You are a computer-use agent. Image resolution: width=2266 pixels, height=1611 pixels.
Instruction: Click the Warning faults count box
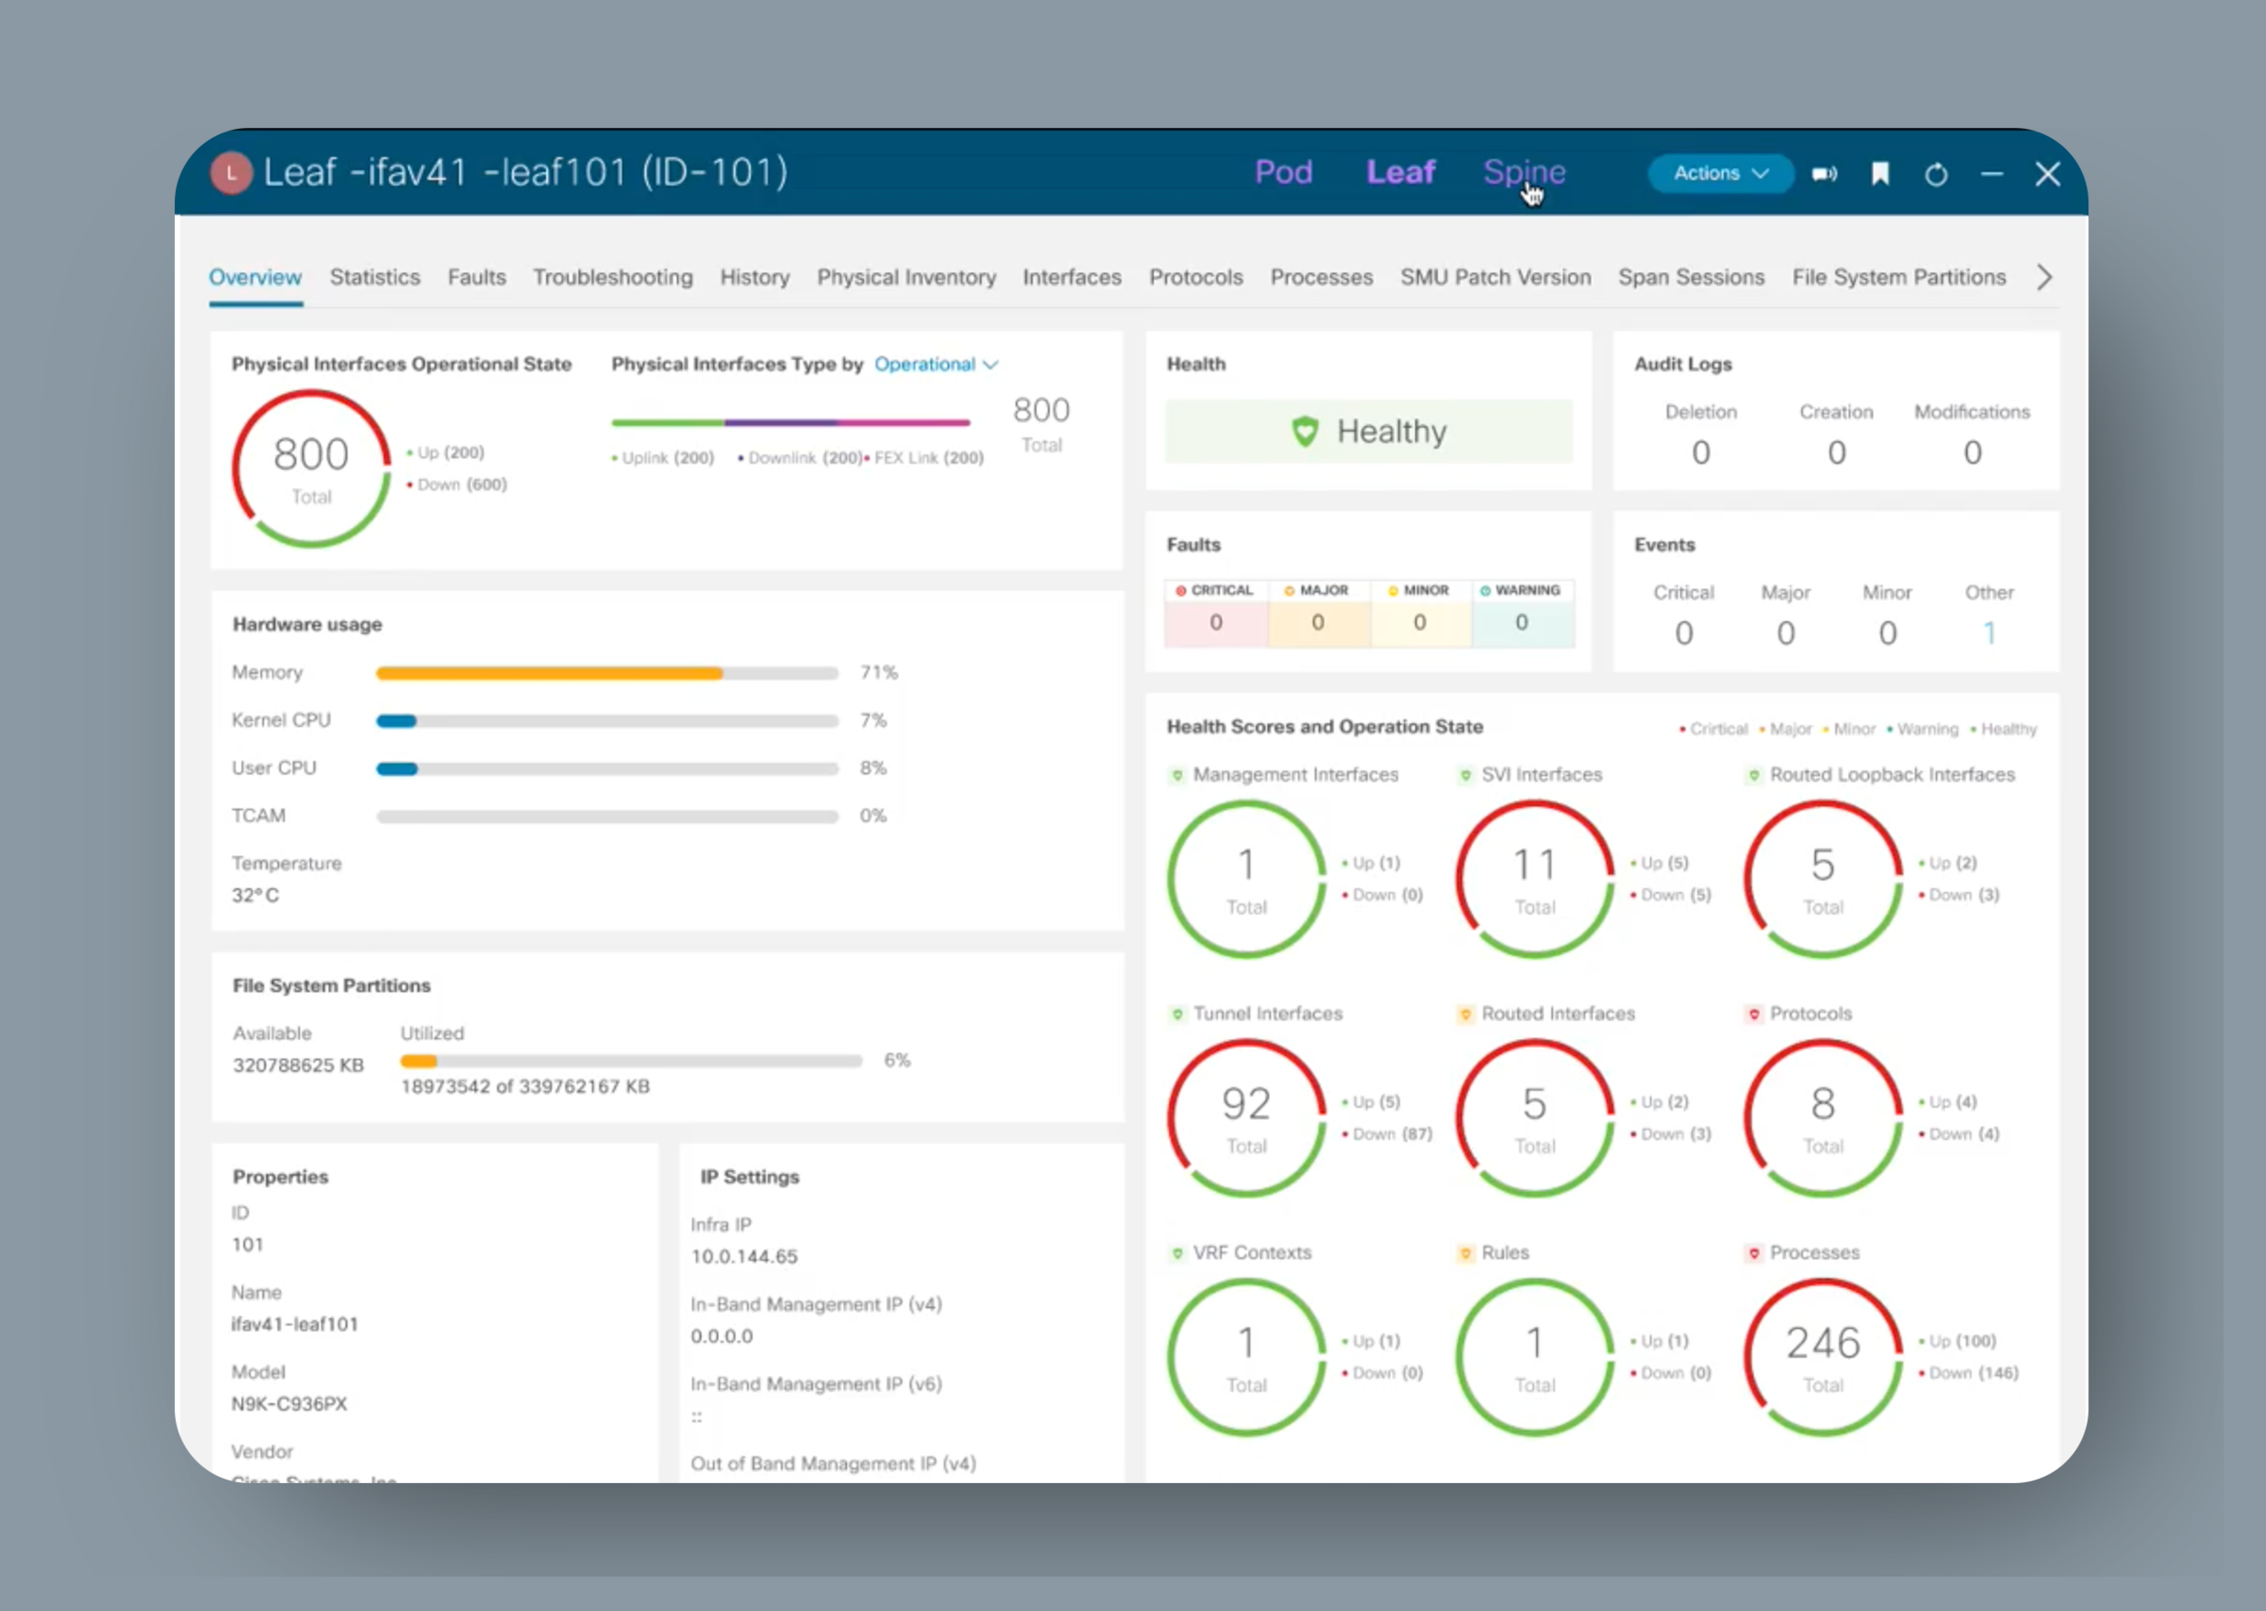click(1521, 623)
